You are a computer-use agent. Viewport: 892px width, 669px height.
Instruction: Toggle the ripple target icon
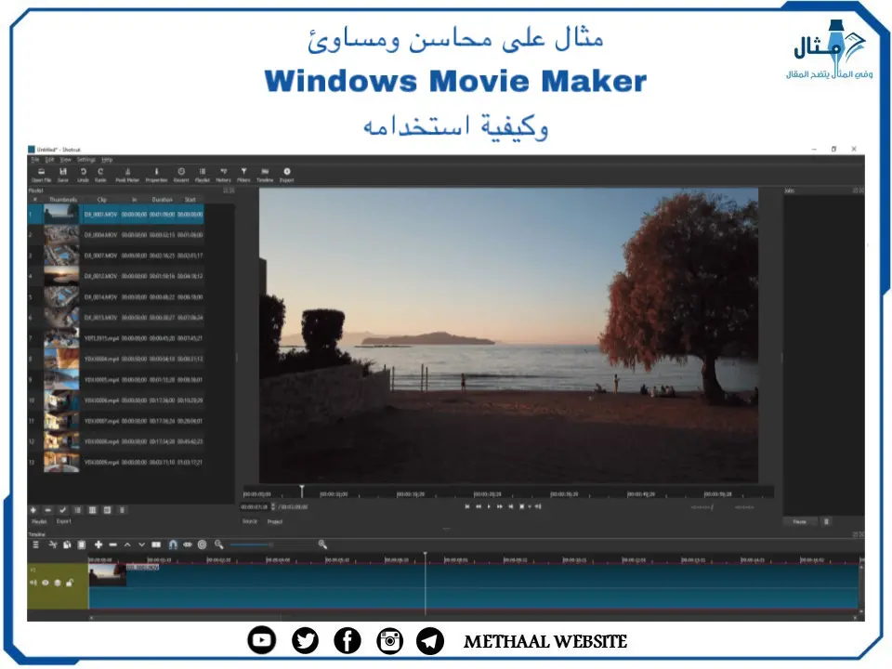coord(202,545)
